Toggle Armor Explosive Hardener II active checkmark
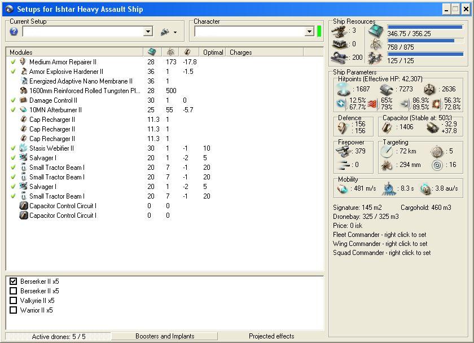474x343 pixels. pos(13,71)
